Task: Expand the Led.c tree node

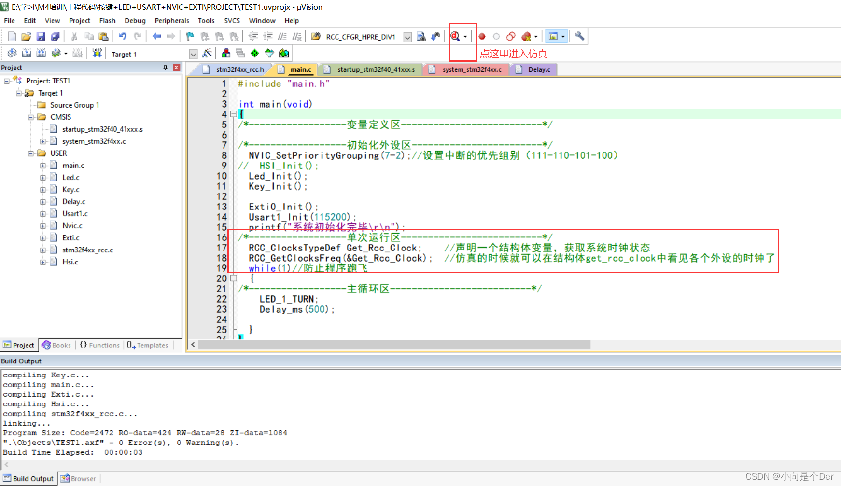Action: pos(43,178)
